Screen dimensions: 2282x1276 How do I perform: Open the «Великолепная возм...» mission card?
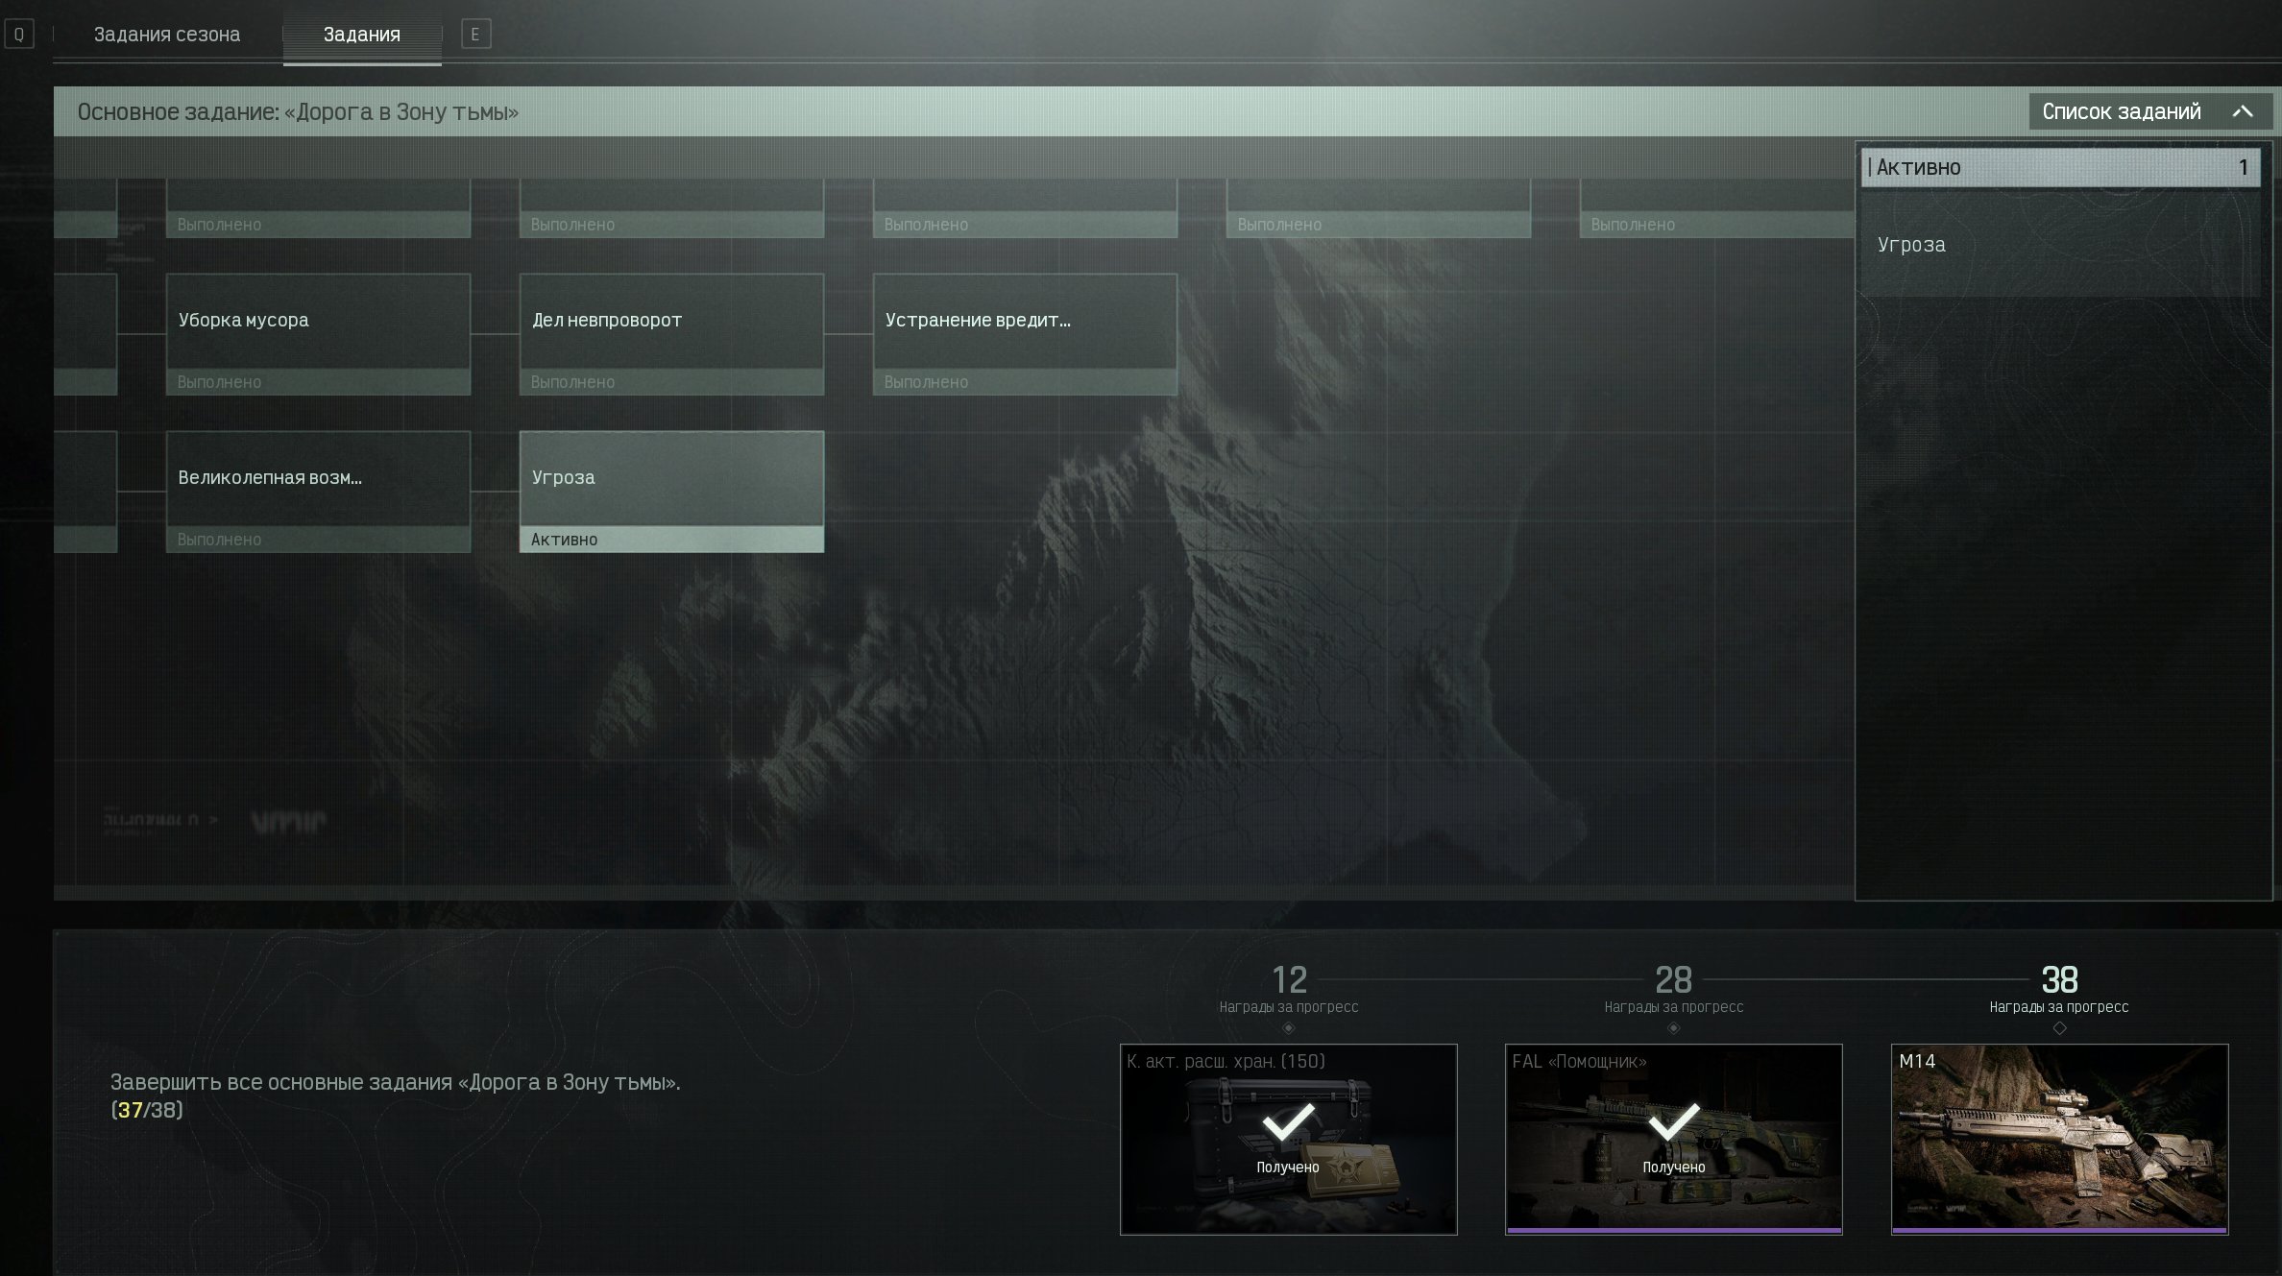tap(318, 492)
